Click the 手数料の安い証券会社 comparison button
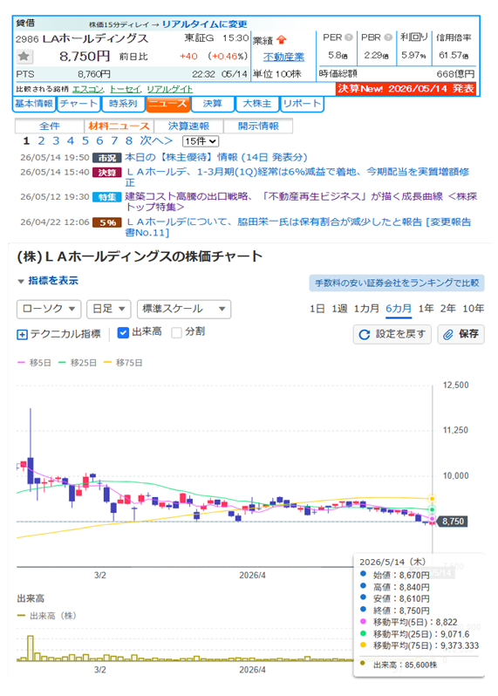This screenshot has height=696, width=498. click(x=397, y=283)
